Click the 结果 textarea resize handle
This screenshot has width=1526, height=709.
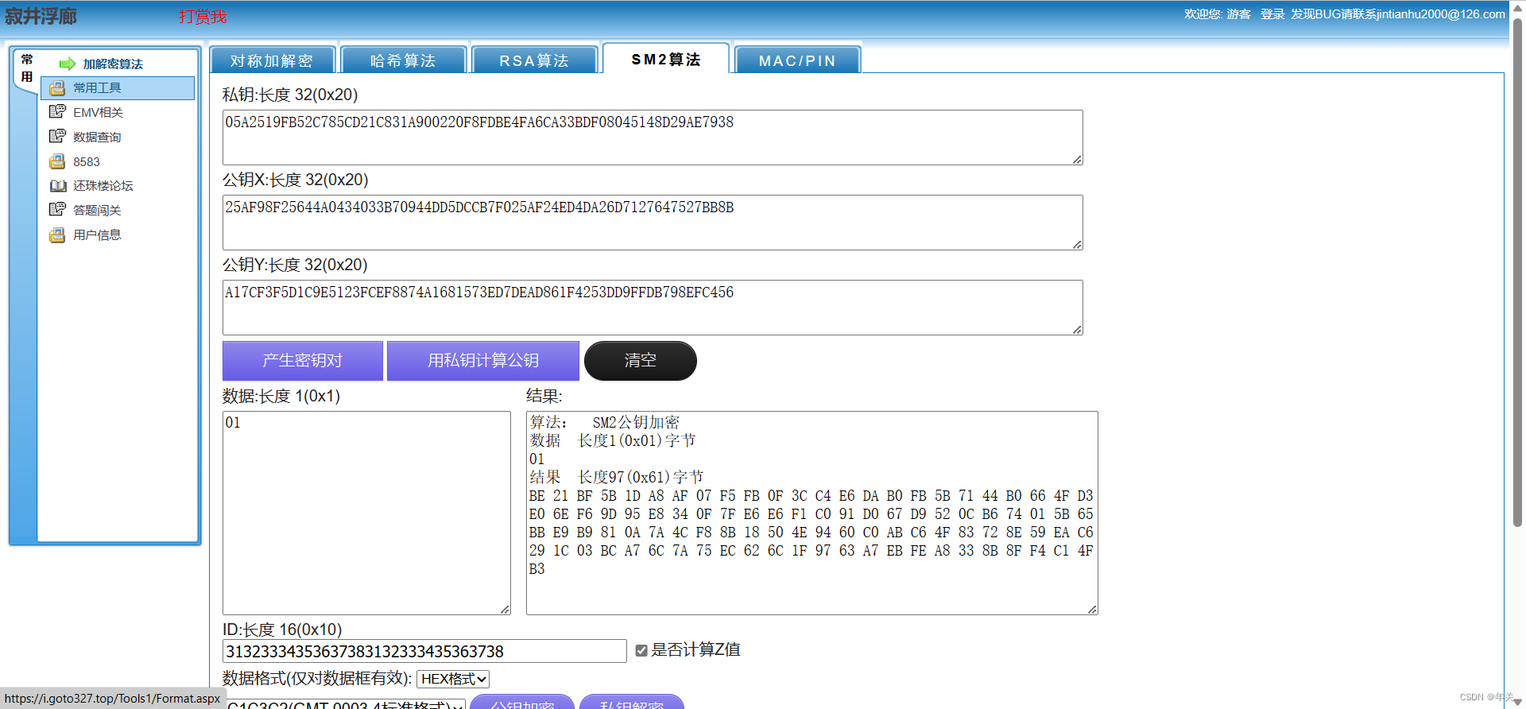coord(1092,610)
